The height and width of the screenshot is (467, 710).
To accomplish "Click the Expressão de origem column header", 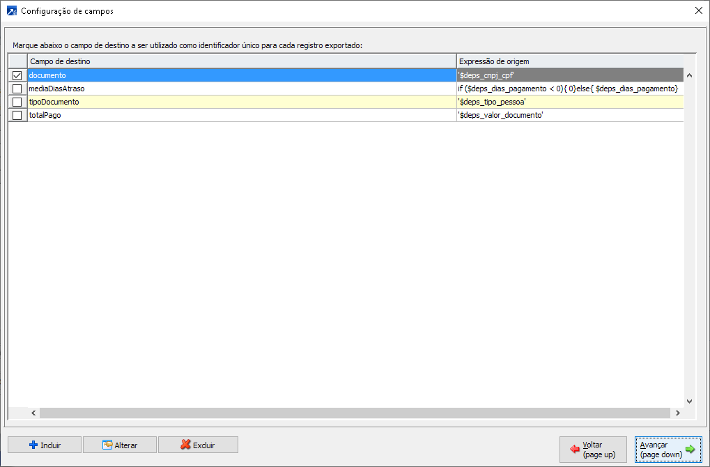I will [570, 61].
